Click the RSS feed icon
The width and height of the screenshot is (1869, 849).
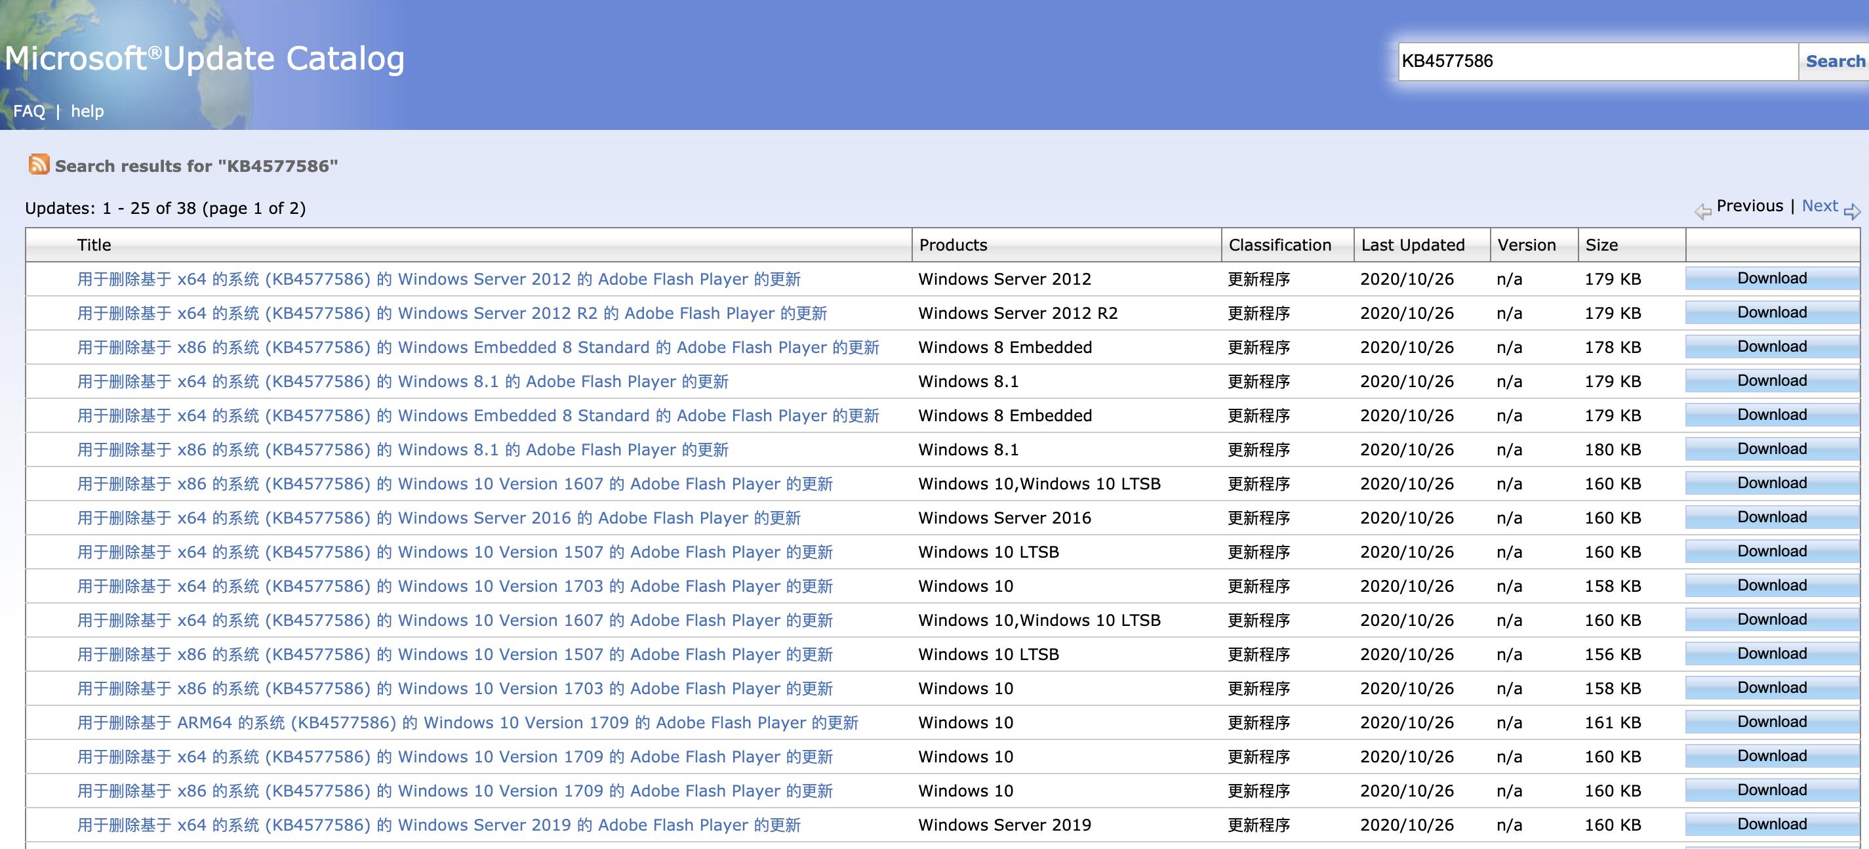pyautogui.click(x=39, y=165)
